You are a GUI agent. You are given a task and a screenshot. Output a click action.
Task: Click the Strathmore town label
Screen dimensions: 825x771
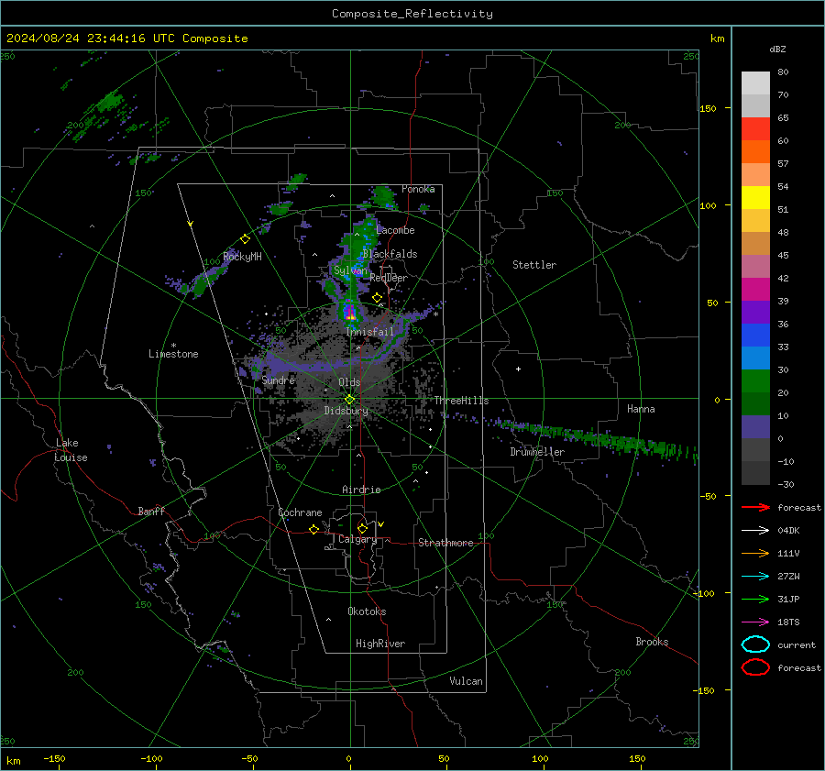(445, 543)
